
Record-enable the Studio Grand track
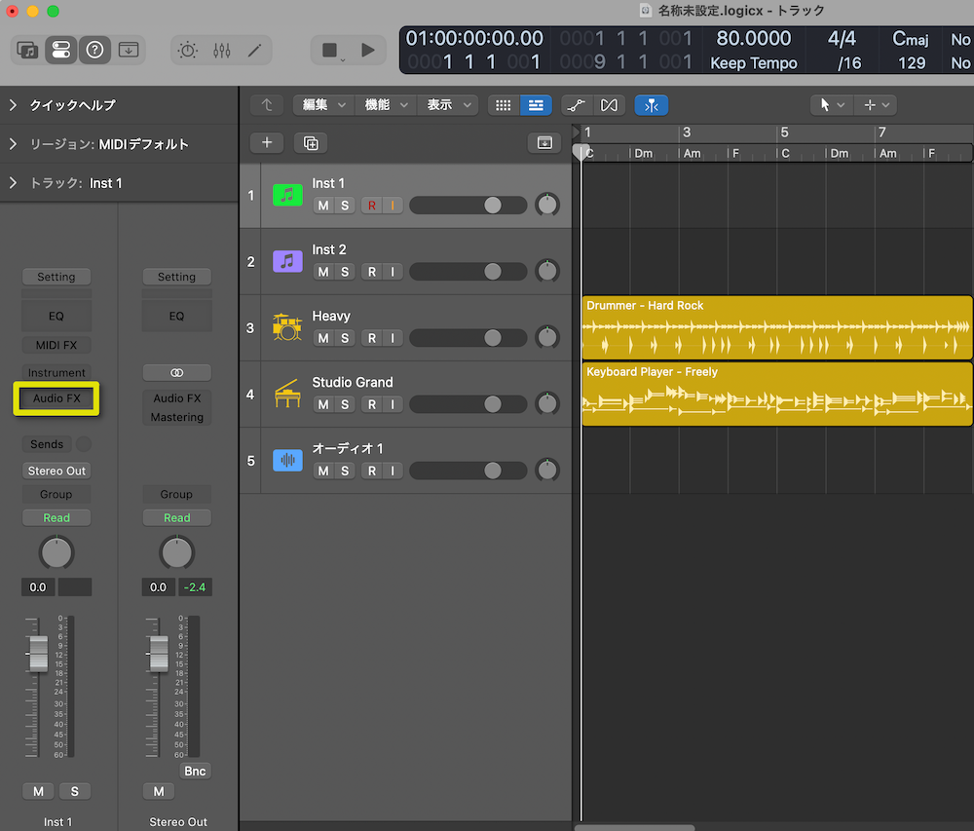tap(371, 405)
